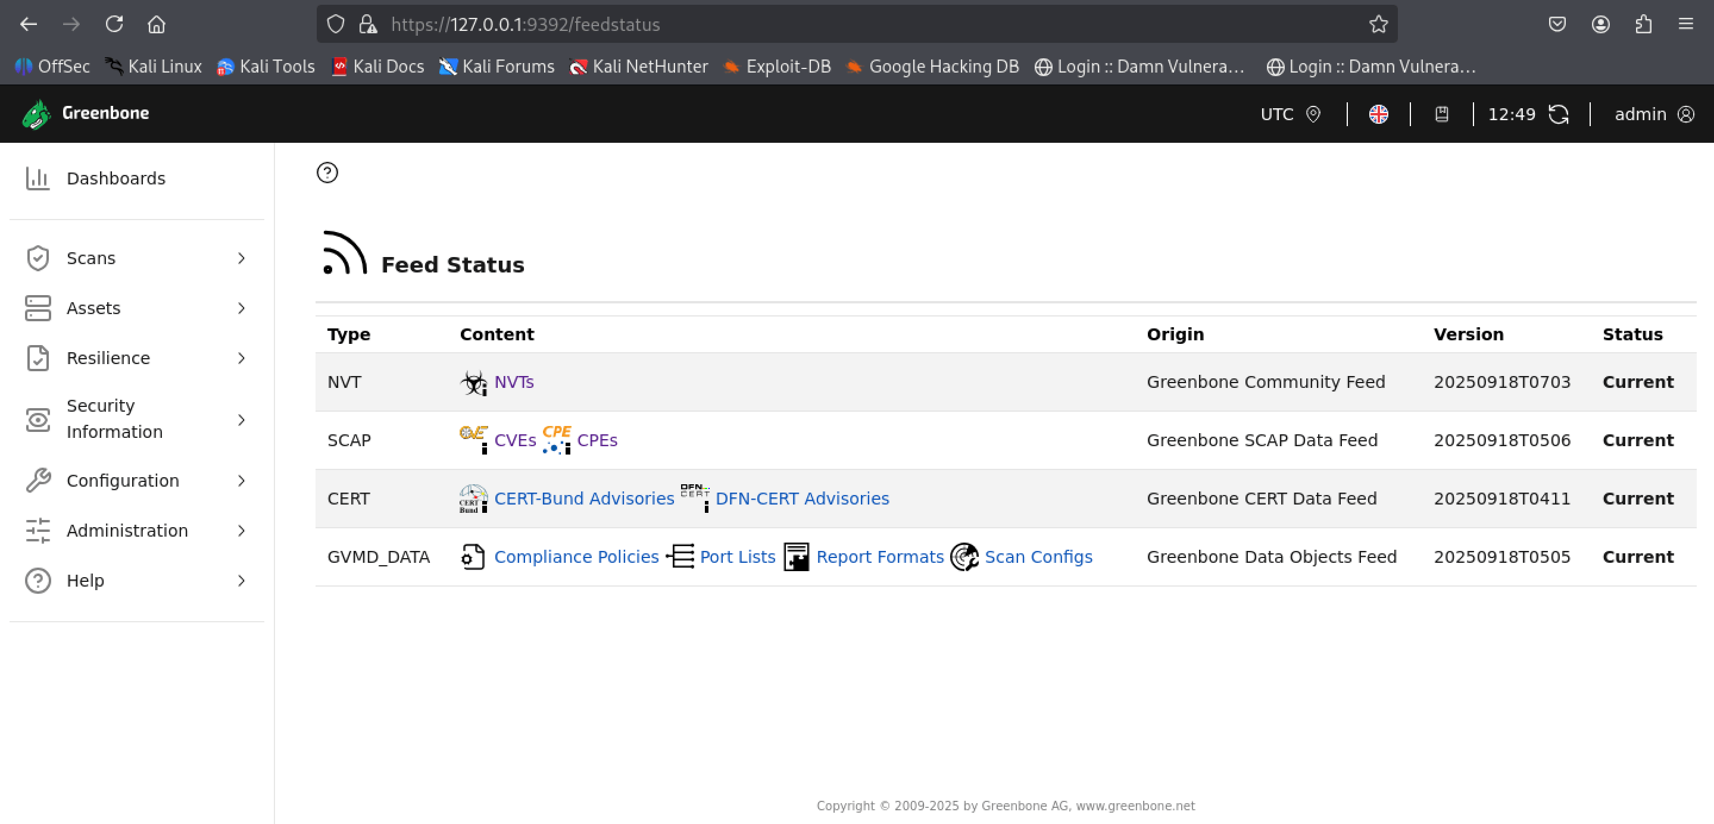Open the Compliance Policies link
The image size is (1714, 824).
[576, 557]
